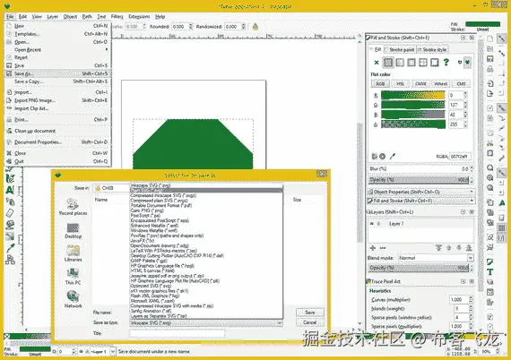Switch to the Stroke paint tab

(x=400, y=49)
